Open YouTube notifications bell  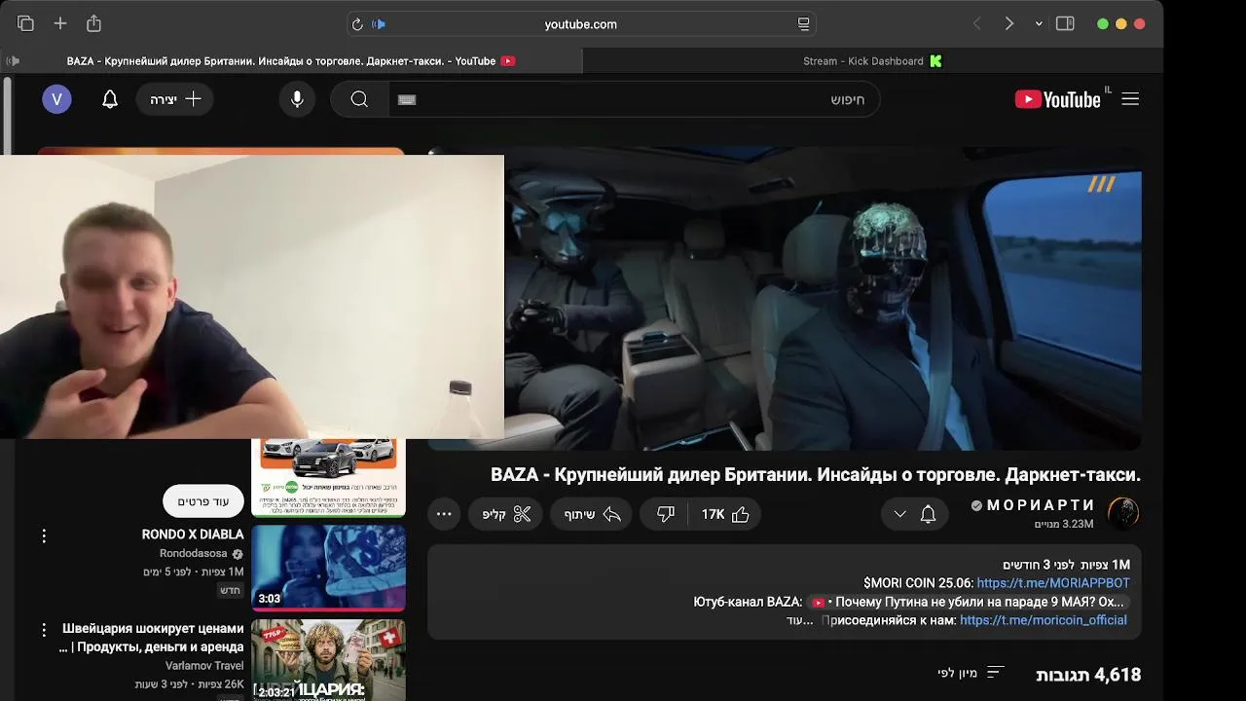click(x=110, y=99)
